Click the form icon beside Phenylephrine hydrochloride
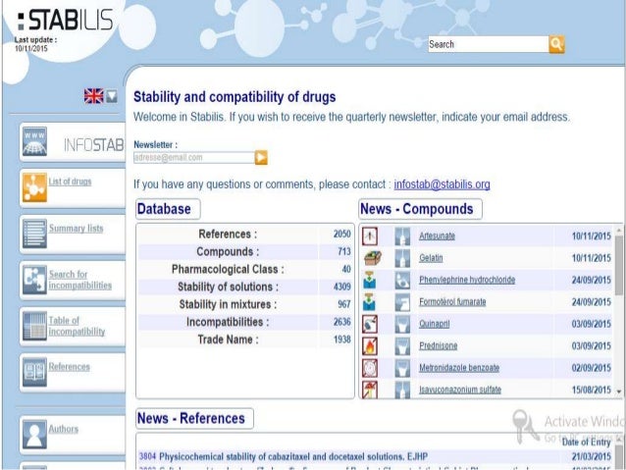The height and width of the screenshot is (470, 626). 402,280
